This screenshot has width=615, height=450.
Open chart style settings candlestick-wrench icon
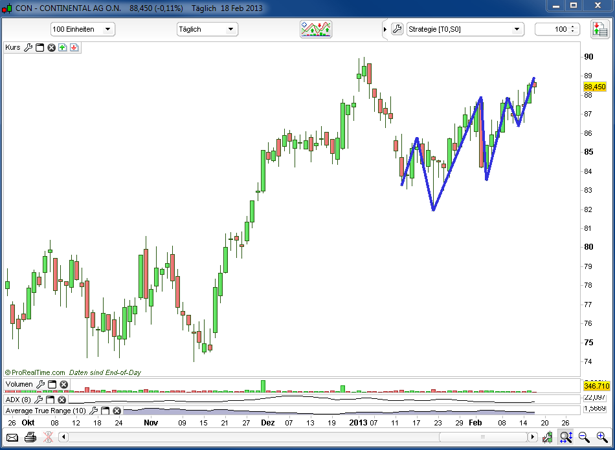point(548,437)
